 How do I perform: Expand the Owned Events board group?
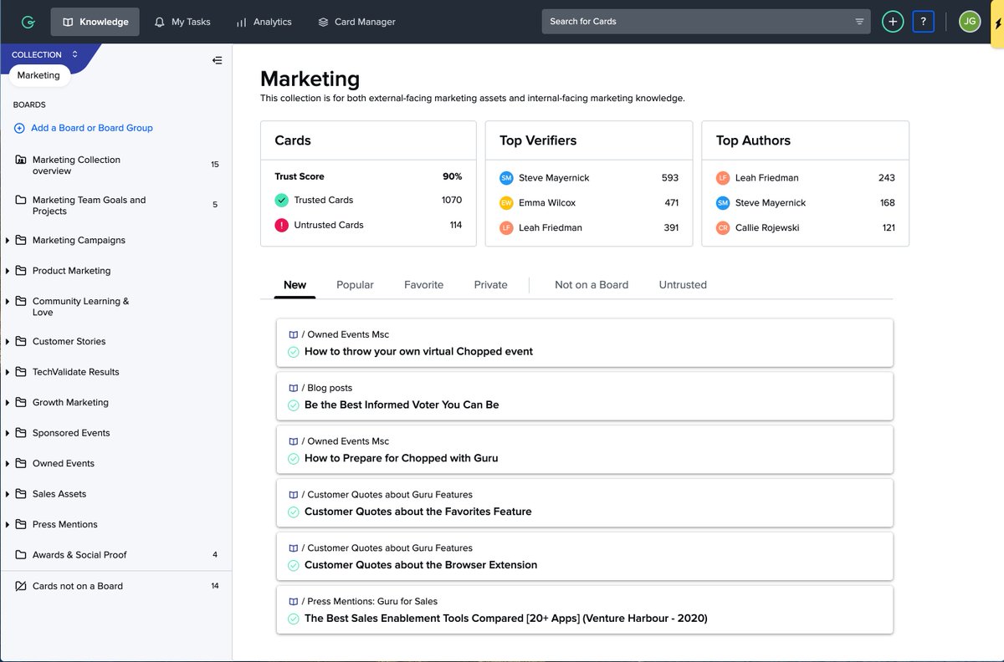8,464
